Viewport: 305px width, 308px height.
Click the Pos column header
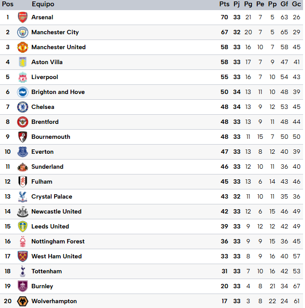[x=8, y=4]
